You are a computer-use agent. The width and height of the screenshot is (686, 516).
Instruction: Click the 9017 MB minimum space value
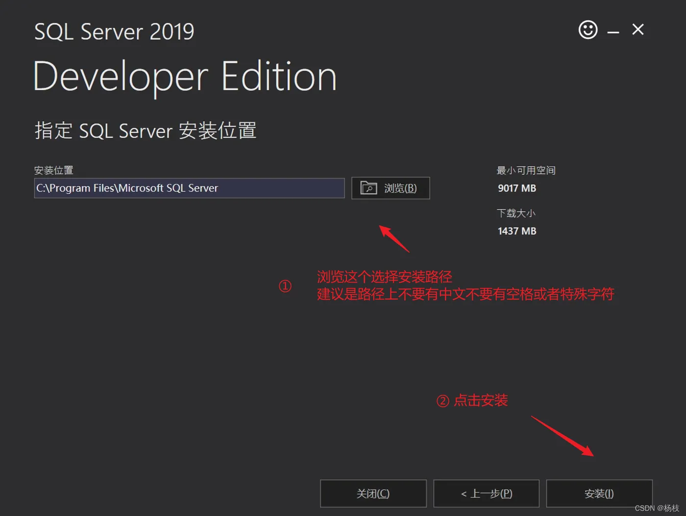coord(517,188)
